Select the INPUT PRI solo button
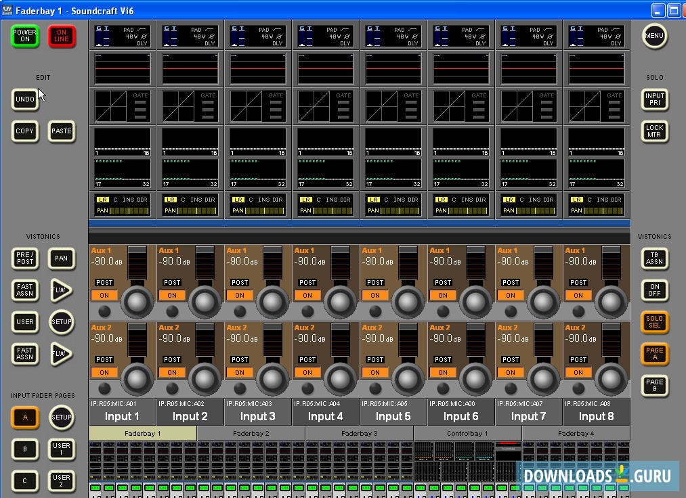The image size is (686, 498). pyautogui.click(x=655, y=99)
